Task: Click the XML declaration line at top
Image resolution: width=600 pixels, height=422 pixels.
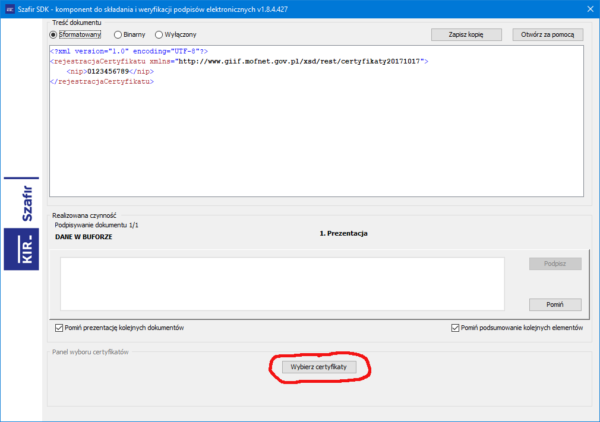Action: 128,51
